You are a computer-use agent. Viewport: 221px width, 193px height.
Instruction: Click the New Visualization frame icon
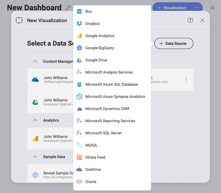(x=19, y=20)
